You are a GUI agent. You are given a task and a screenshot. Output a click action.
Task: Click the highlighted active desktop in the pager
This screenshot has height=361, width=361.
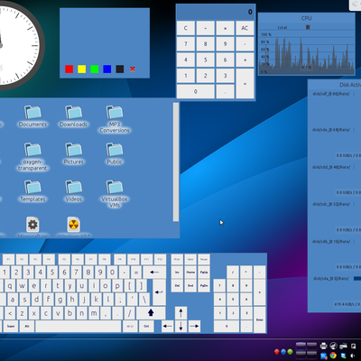301,346
